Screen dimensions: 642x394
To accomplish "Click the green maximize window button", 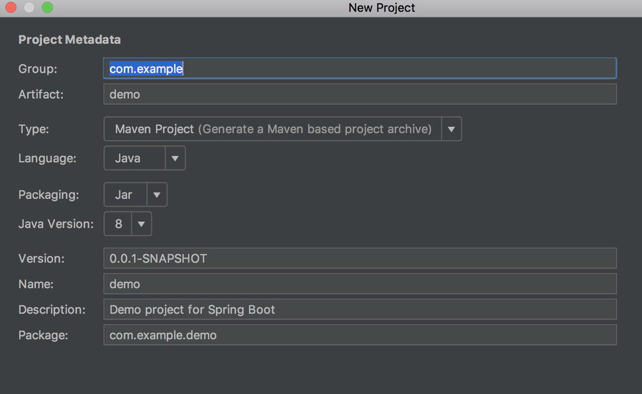I will click(x=47, y=8).
